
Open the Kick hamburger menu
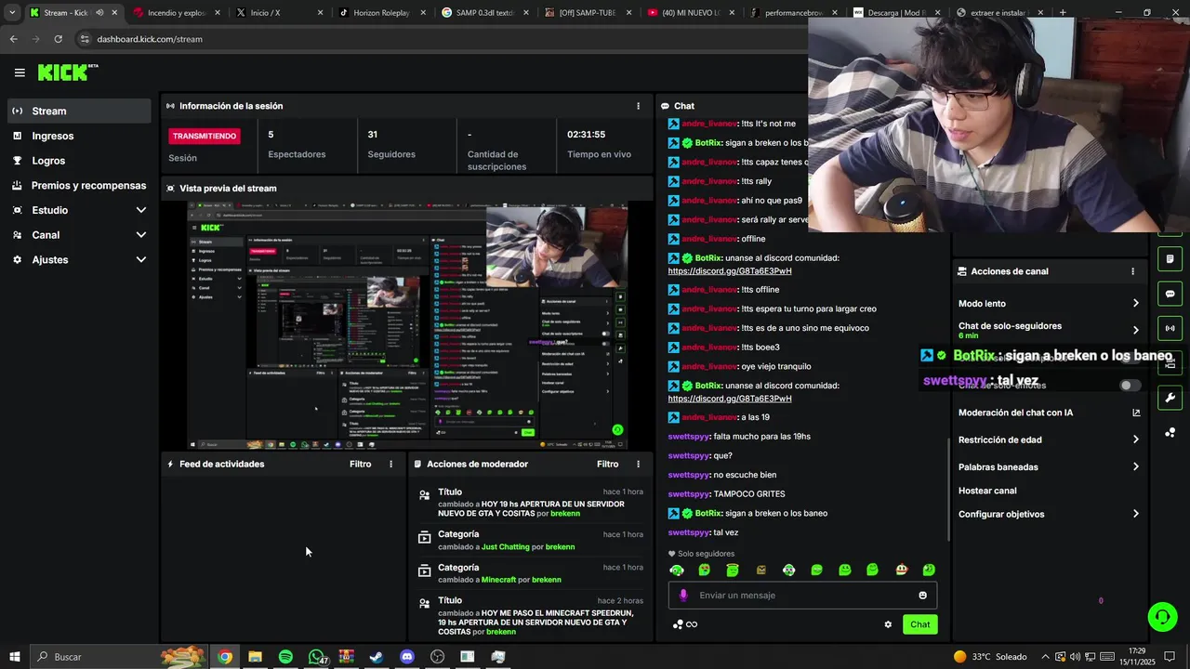(x=20, y=72)
